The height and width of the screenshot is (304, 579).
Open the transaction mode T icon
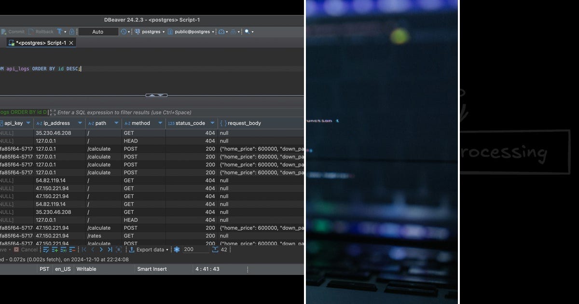(x=60, y=32)
